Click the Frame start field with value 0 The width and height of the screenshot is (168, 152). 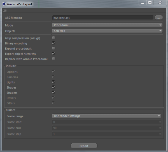106,122
